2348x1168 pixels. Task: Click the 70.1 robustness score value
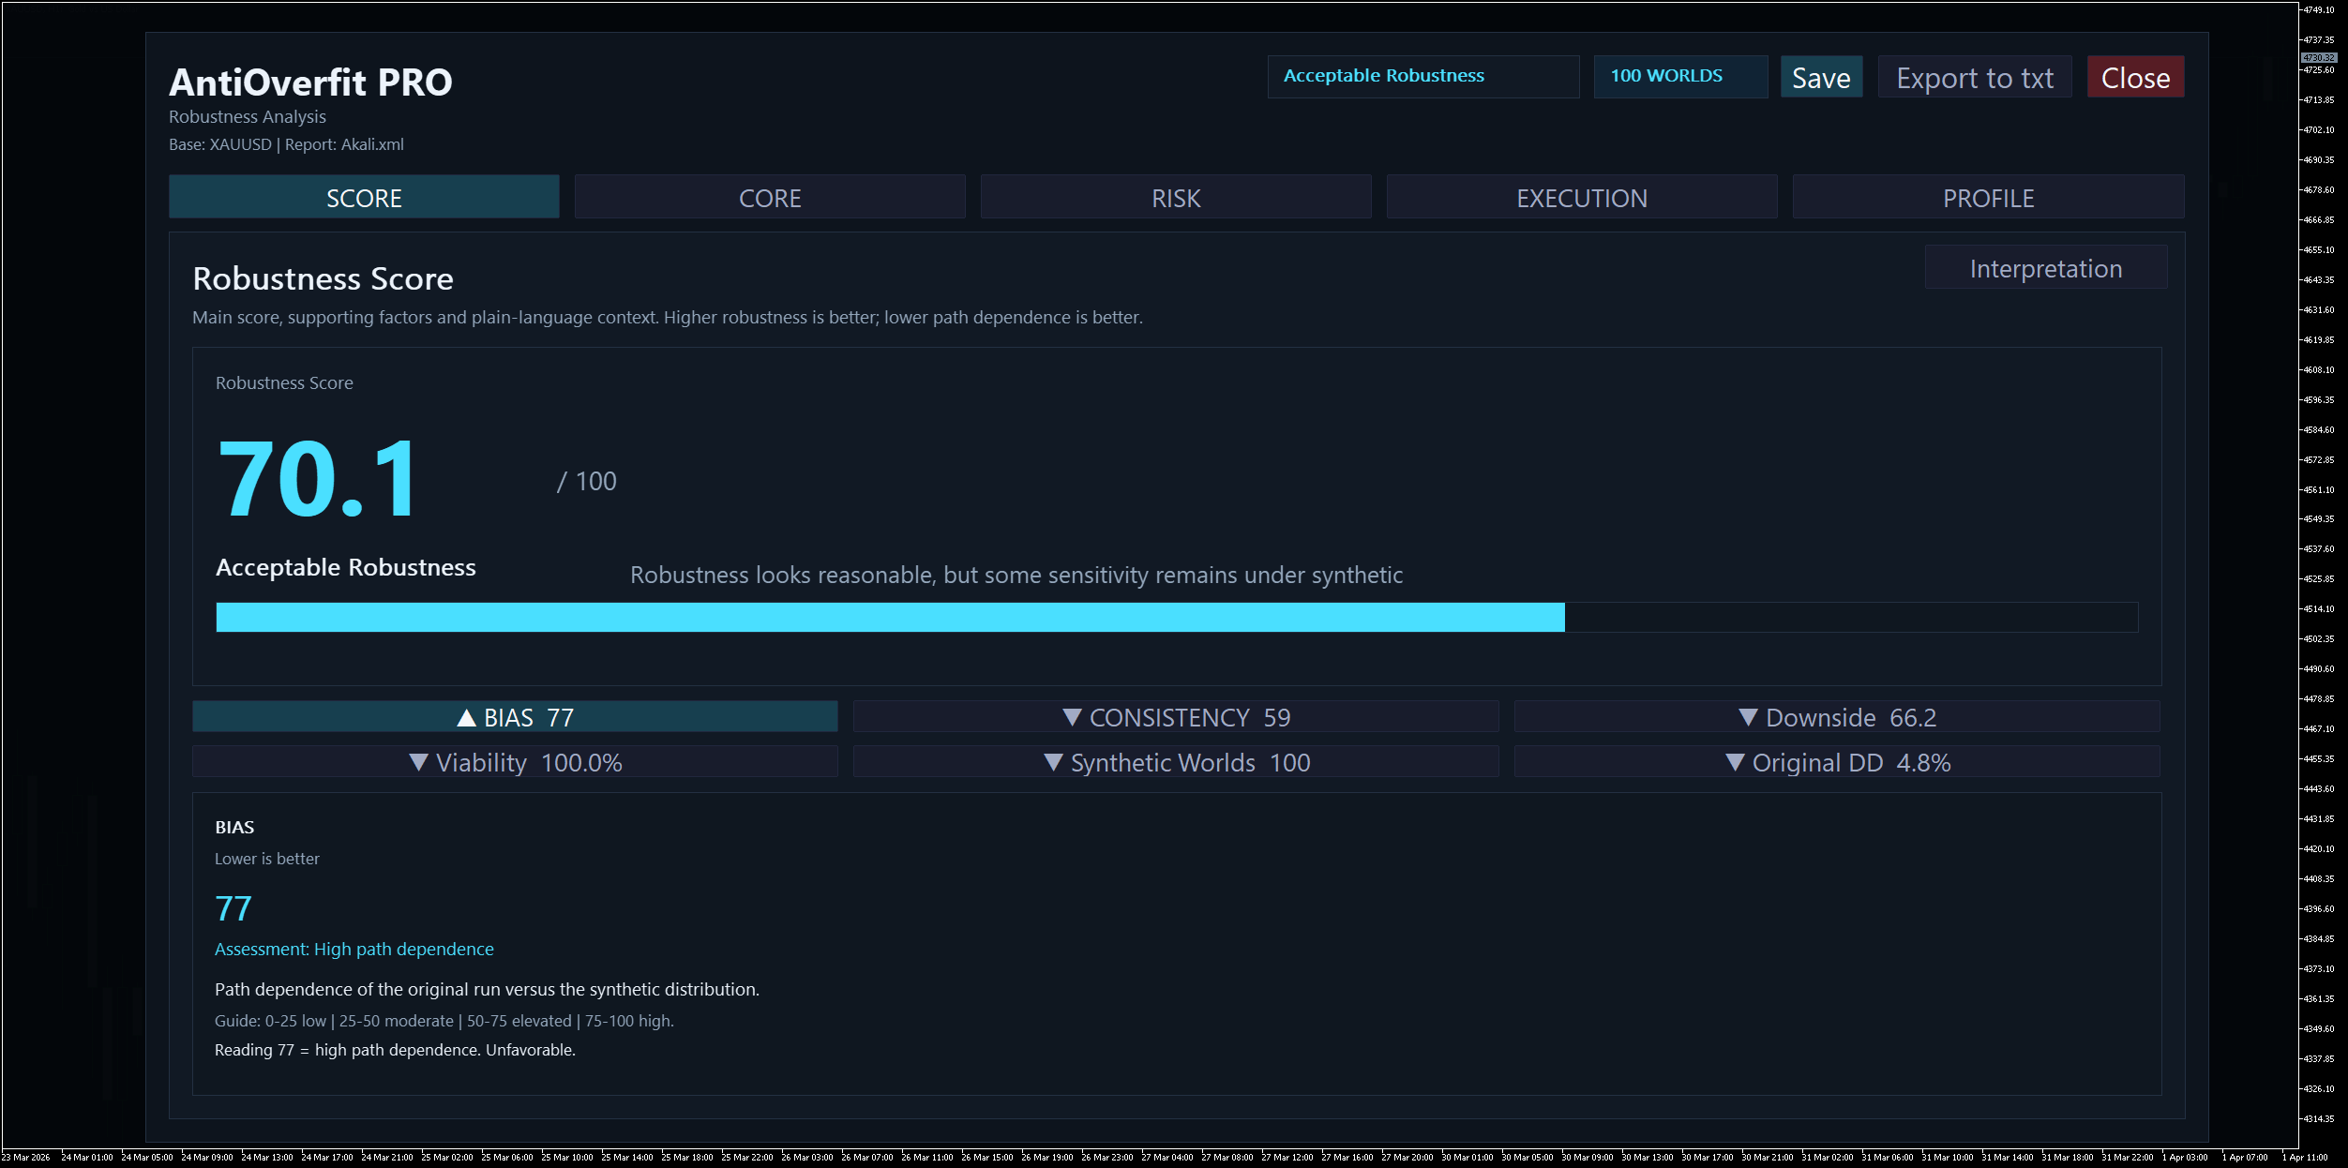pyautogui.click(x=319, y=480)
